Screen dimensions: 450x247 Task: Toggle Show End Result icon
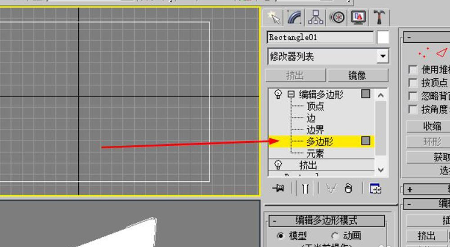[x=306, y=189]
